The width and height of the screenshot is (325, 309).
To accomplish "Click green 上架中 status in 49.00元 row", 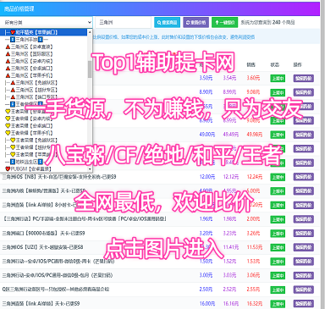I will (278, 135).
